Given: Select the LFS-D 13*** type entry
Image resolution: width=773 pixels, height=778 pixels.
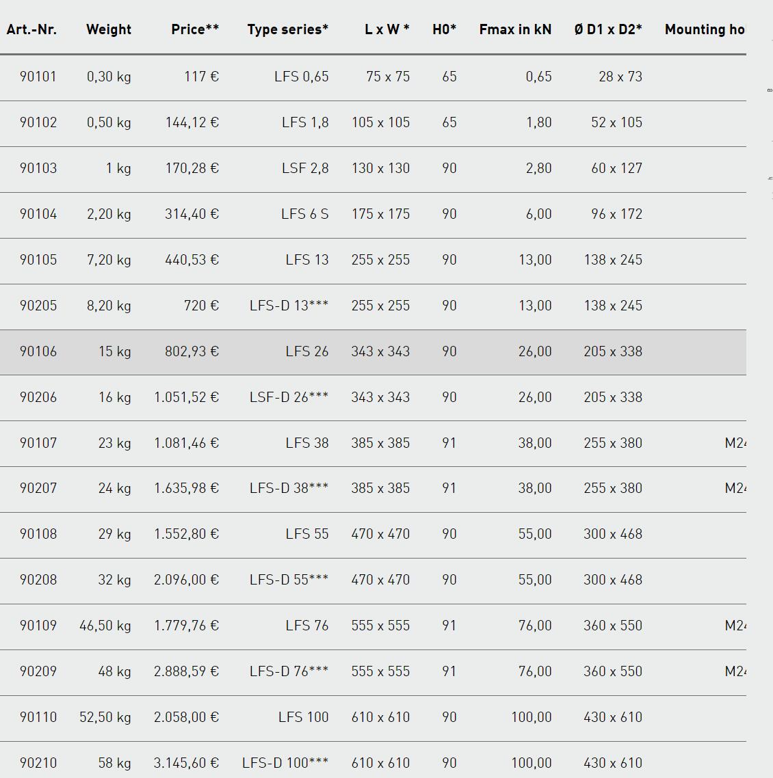Looking at the screenshot, I should coord(289,306).
